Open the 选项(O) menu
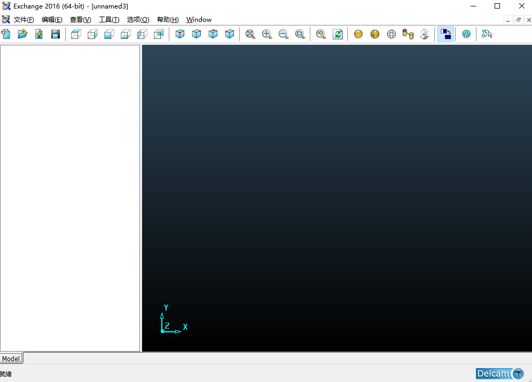Viewport: 532px width, 382px height. point(138,20)
